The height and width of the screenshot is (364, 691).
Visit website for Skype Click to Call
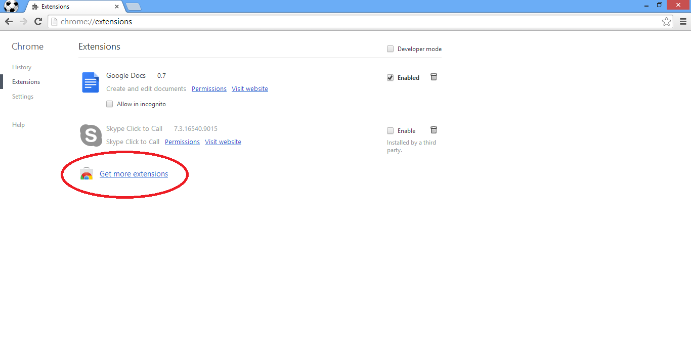click(x=223, y=142)
